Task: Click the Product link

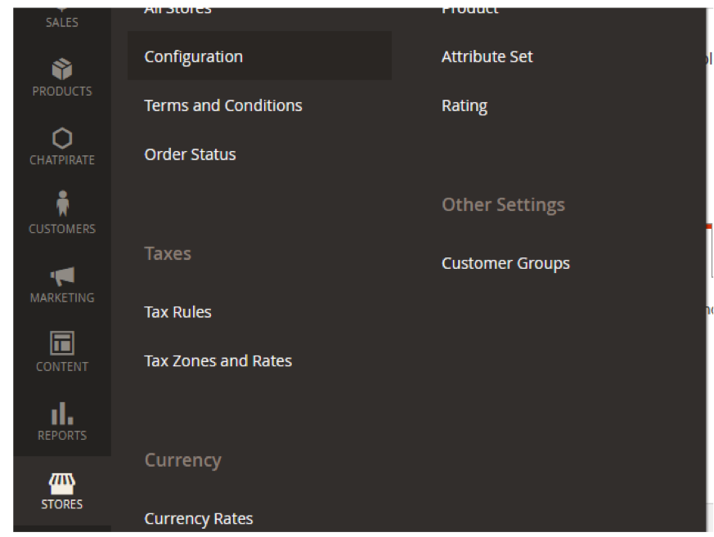Action: tap(469, 8)
